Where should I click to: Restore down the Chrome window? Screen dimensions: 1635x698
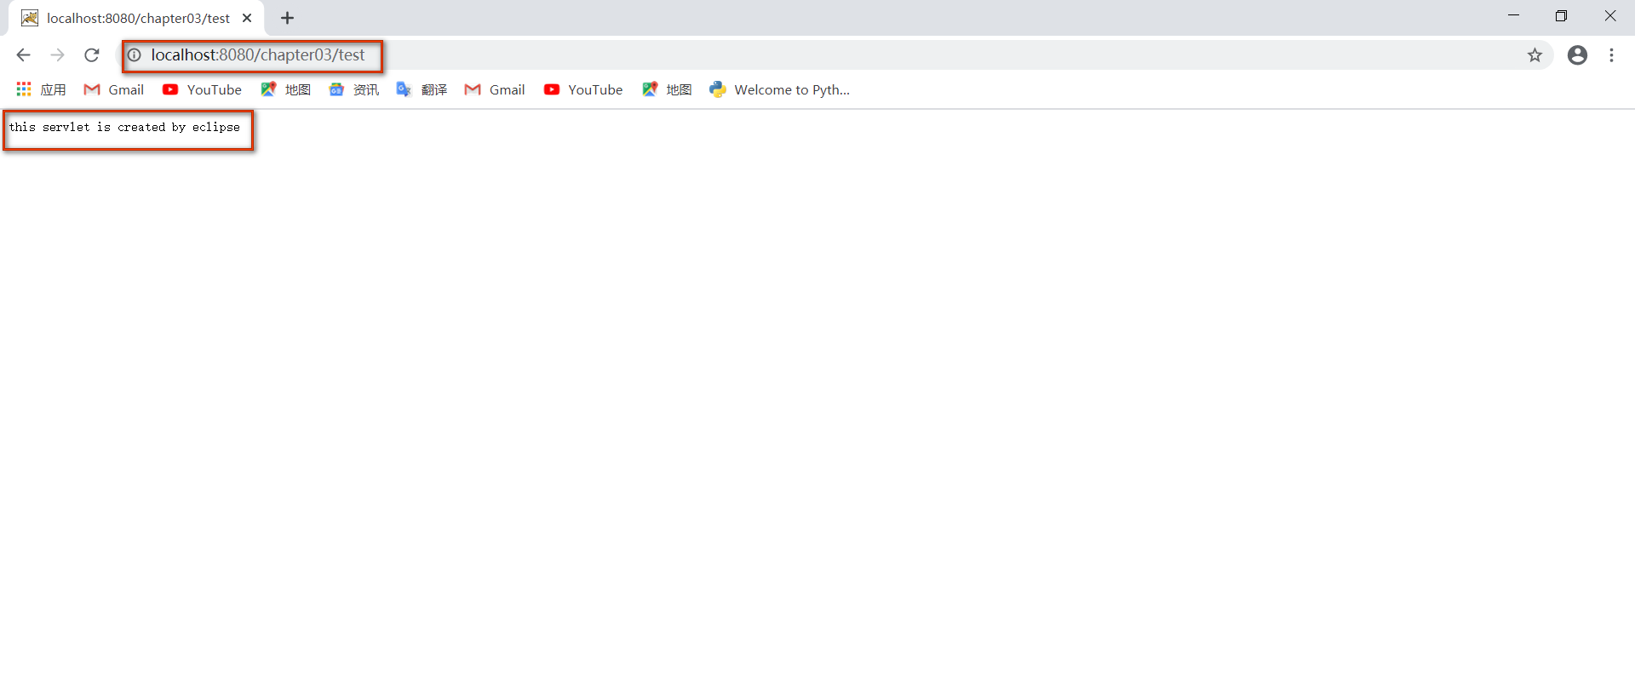[1561, 16]
